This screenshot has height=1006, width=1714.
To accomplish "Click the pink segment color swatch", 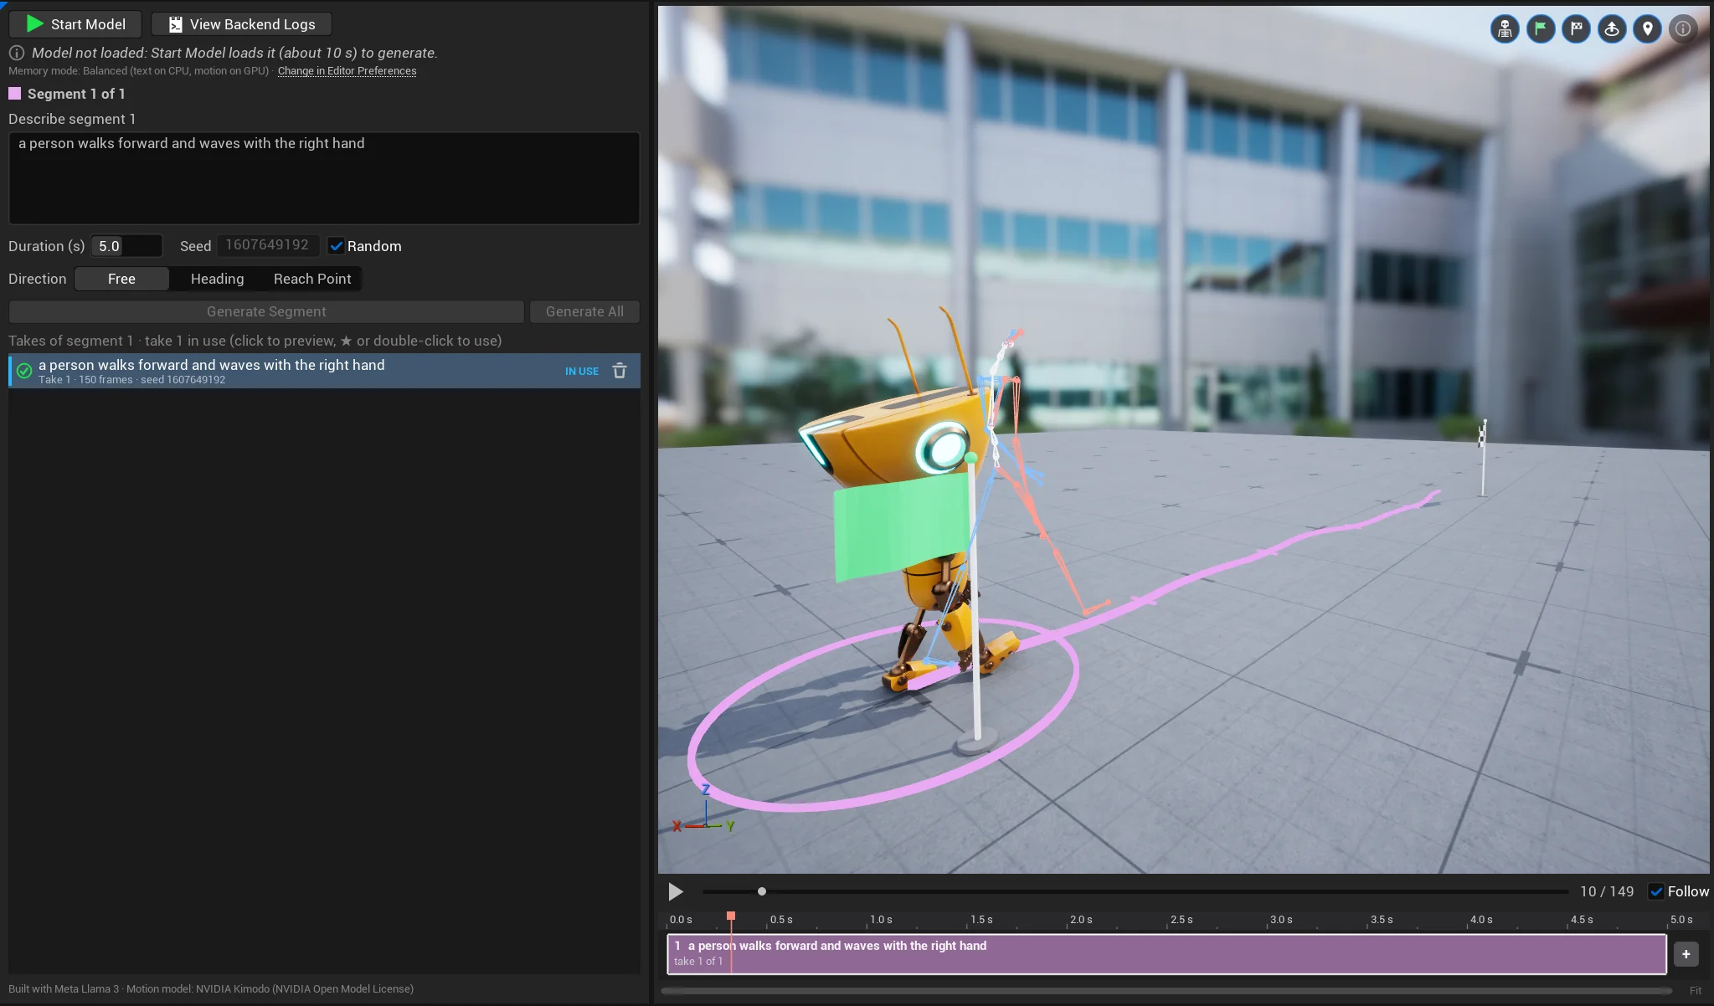I will (14, 94).
